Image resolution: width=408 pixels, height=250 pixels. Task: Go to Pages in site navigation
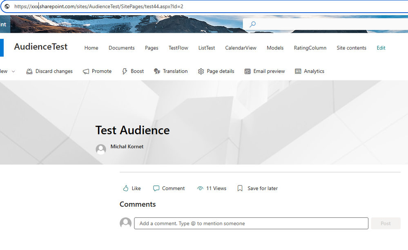(x=152, y=48)
